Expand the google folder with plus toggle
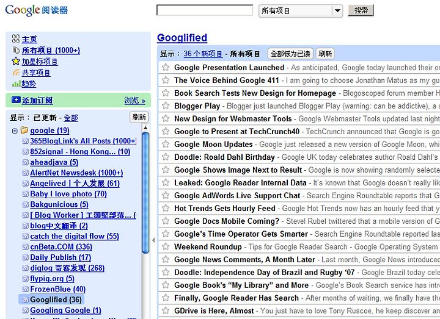 pos(15,131)
